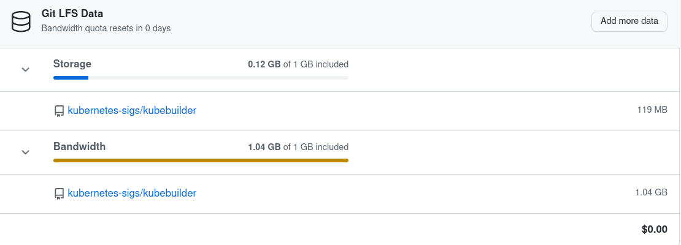Open the kubebuilder repository link under Storage
Screen dimensions: 681x245
pyautogui.click(x=132, y=111)
